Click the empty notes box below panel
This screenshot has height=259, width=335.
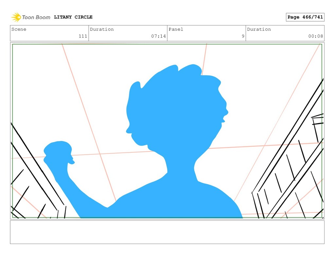point(167,232)
